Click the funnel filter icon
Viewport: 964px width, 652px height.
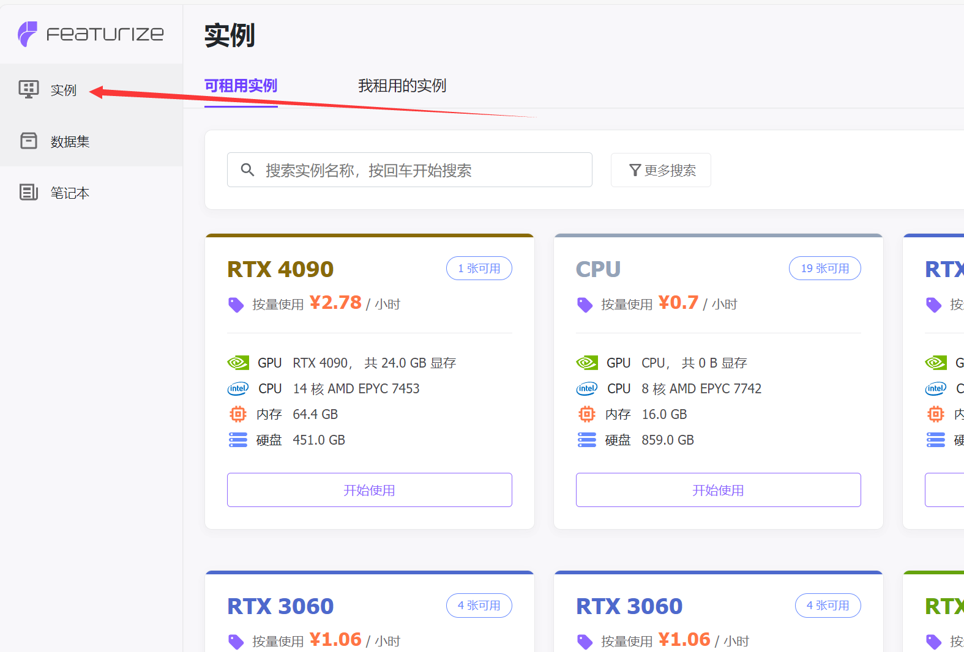click(x=635, y=170)
